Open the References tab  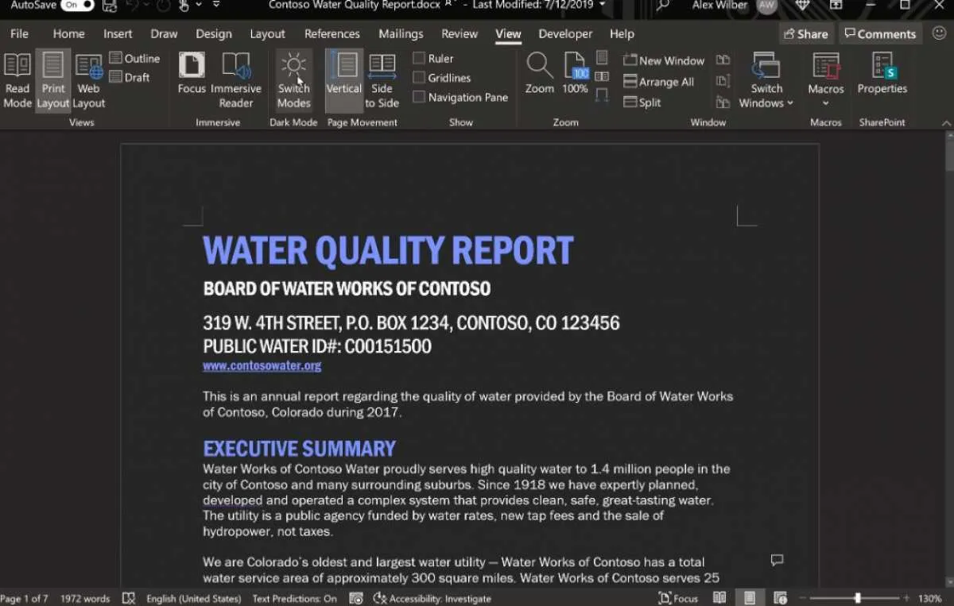click(x=332, y=34)
